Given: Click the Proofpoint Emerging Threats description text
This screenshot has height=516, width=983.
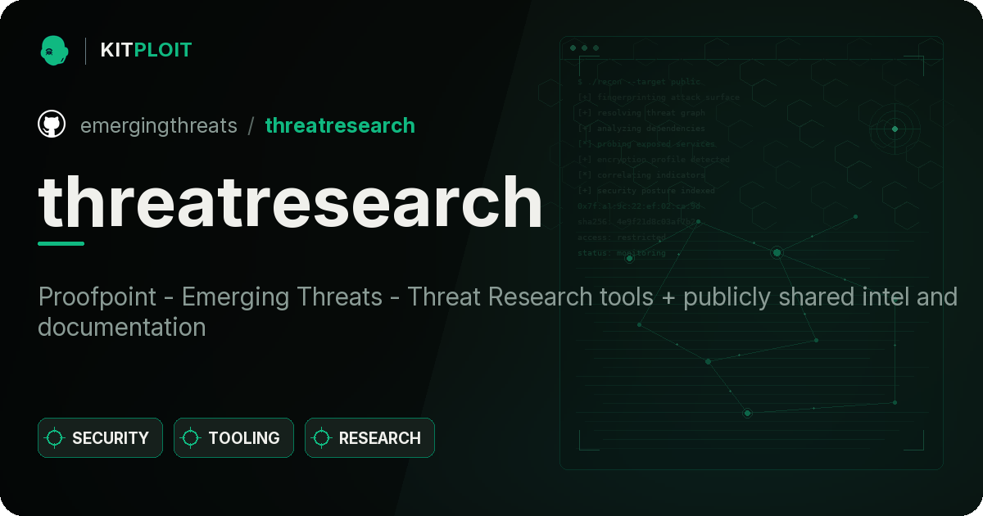Looking at the screenshot, I should pyautogui.click(x=497, y=311).
